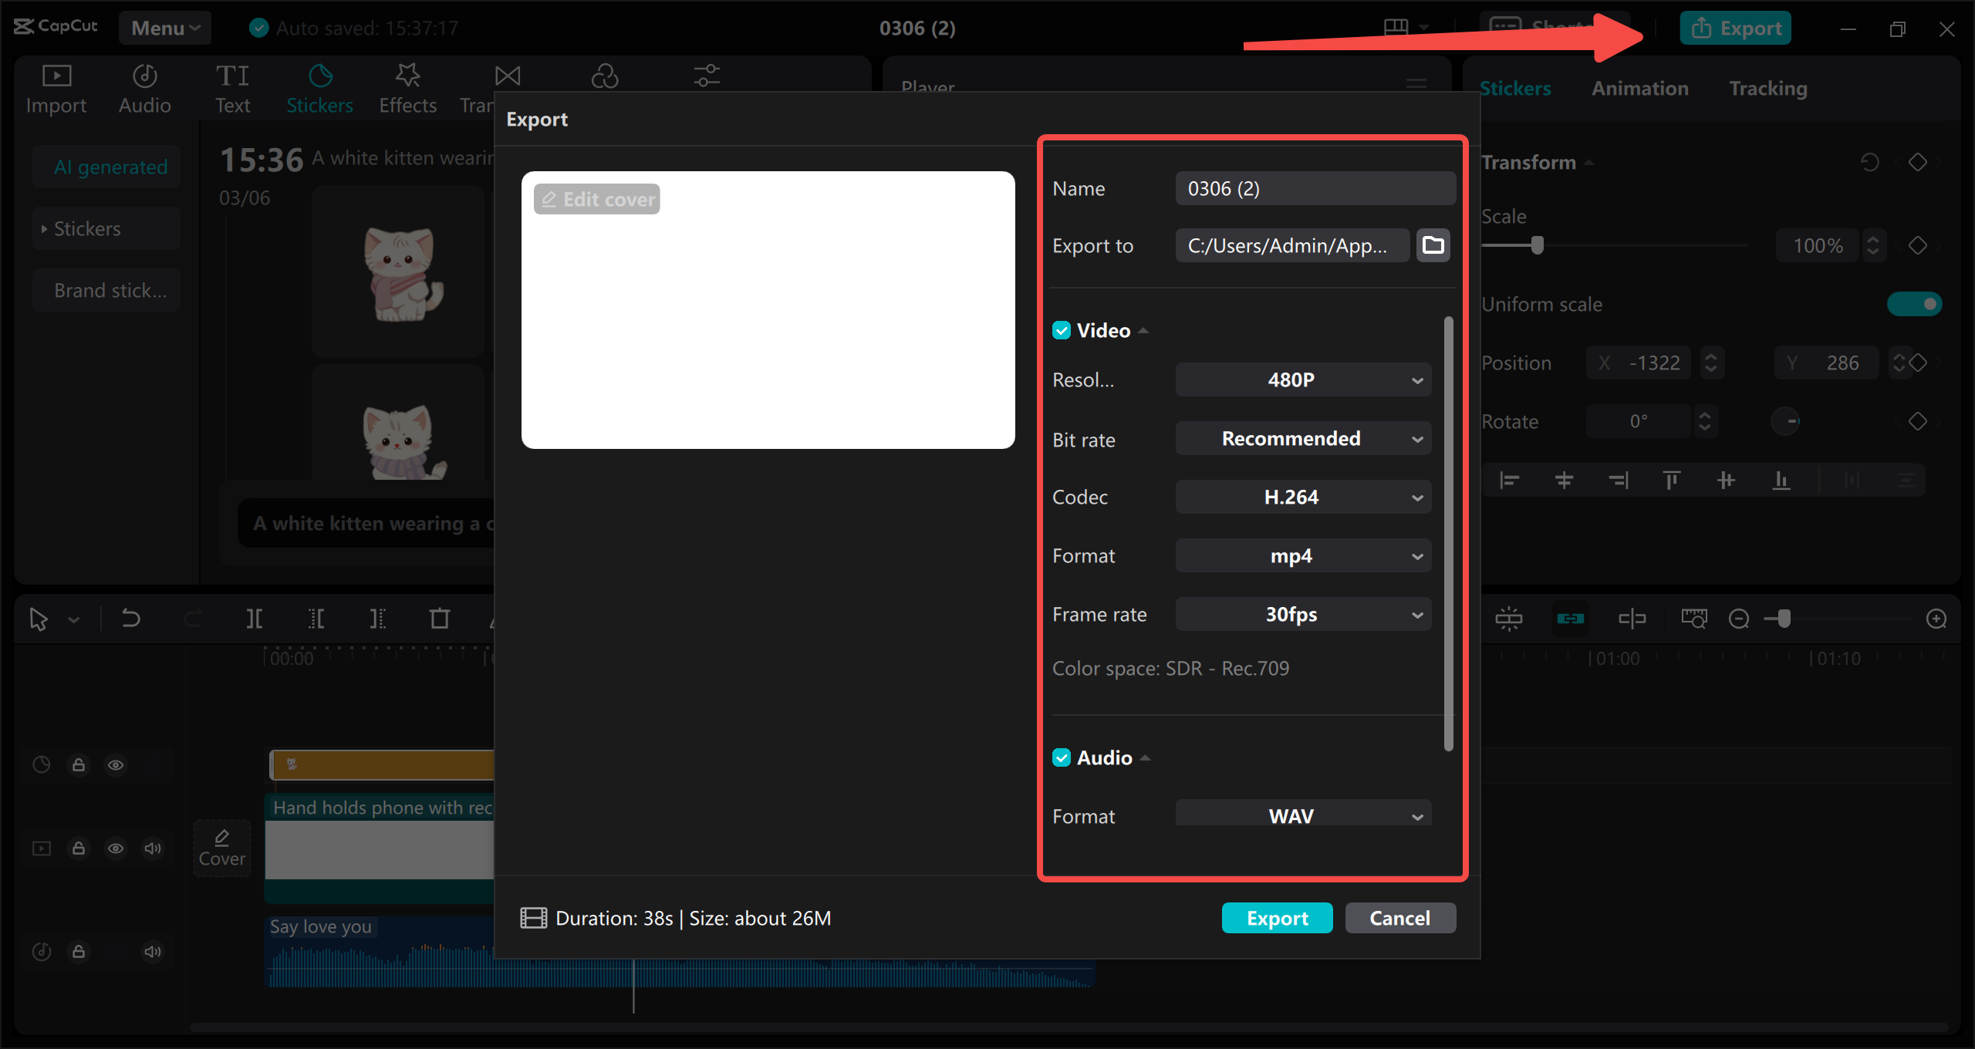Drag the Scale slider in Transform
1975x1049 pixels.
(x=1538, y=247)
